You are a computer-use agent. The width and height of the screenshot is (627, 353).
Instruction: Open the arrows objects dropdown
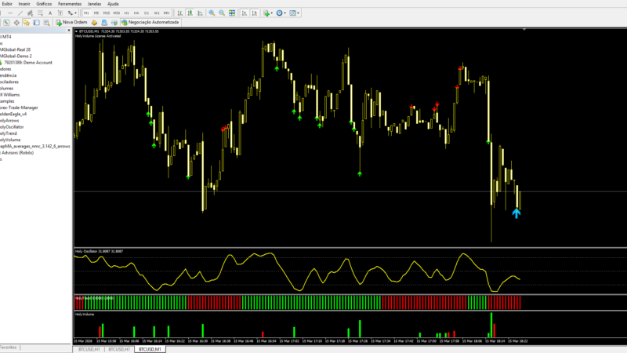coord(71,13)
